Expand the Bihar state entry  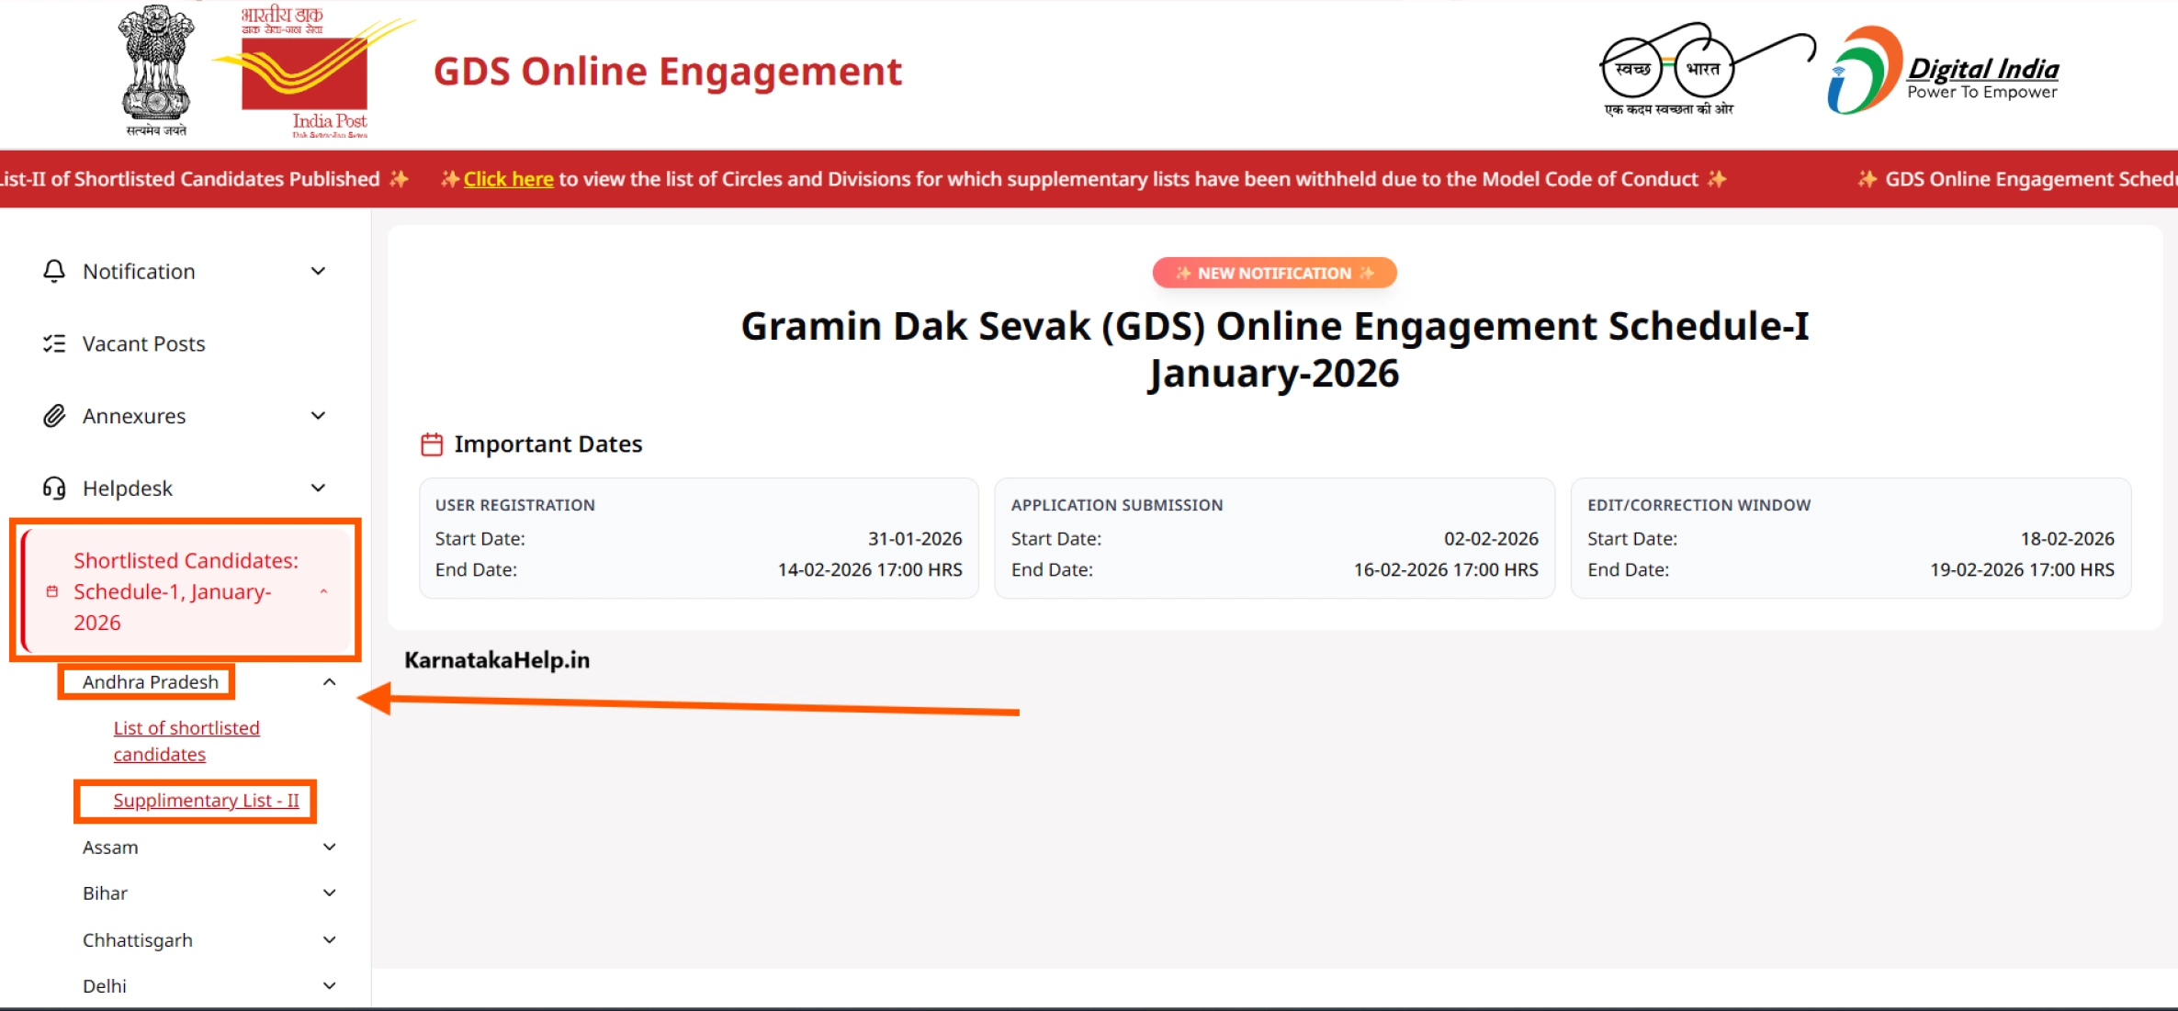pyautogui.click(x=329, y=893)
